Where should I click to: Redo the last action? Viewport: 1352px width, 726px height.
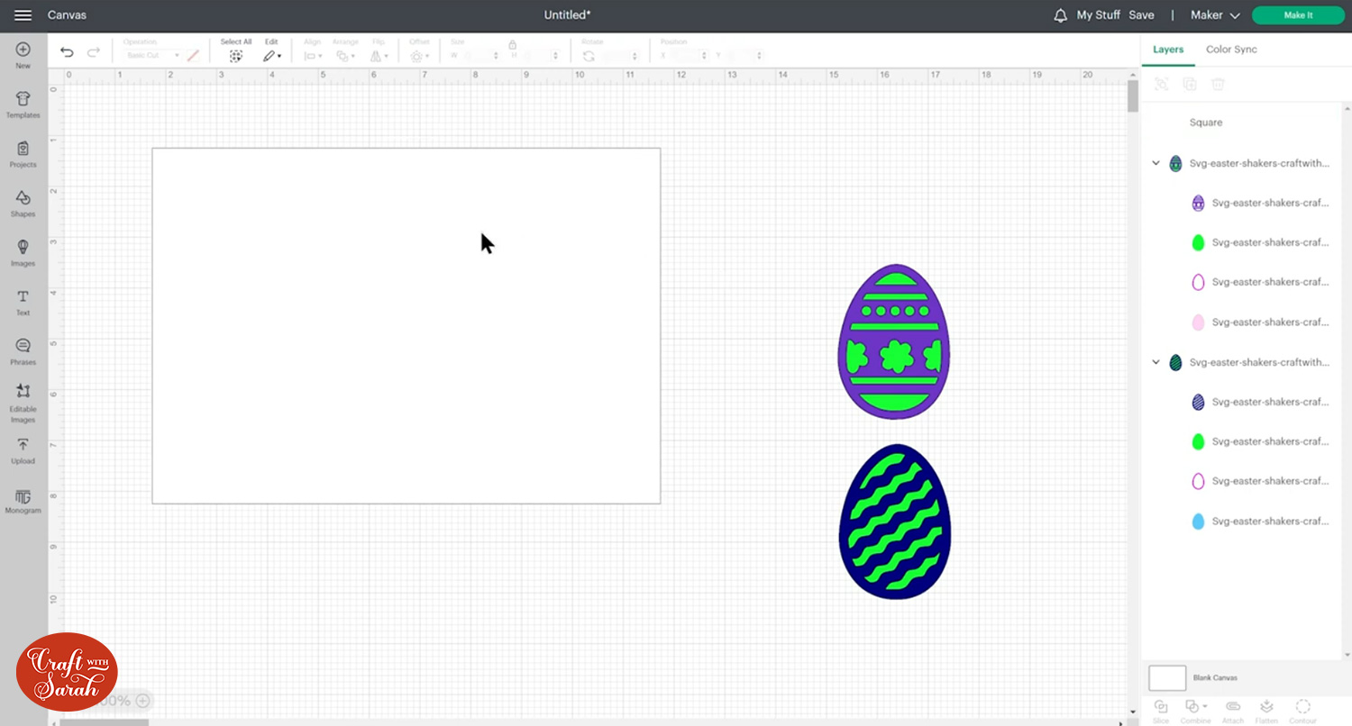pyautogui.click(x=93, y=52)
